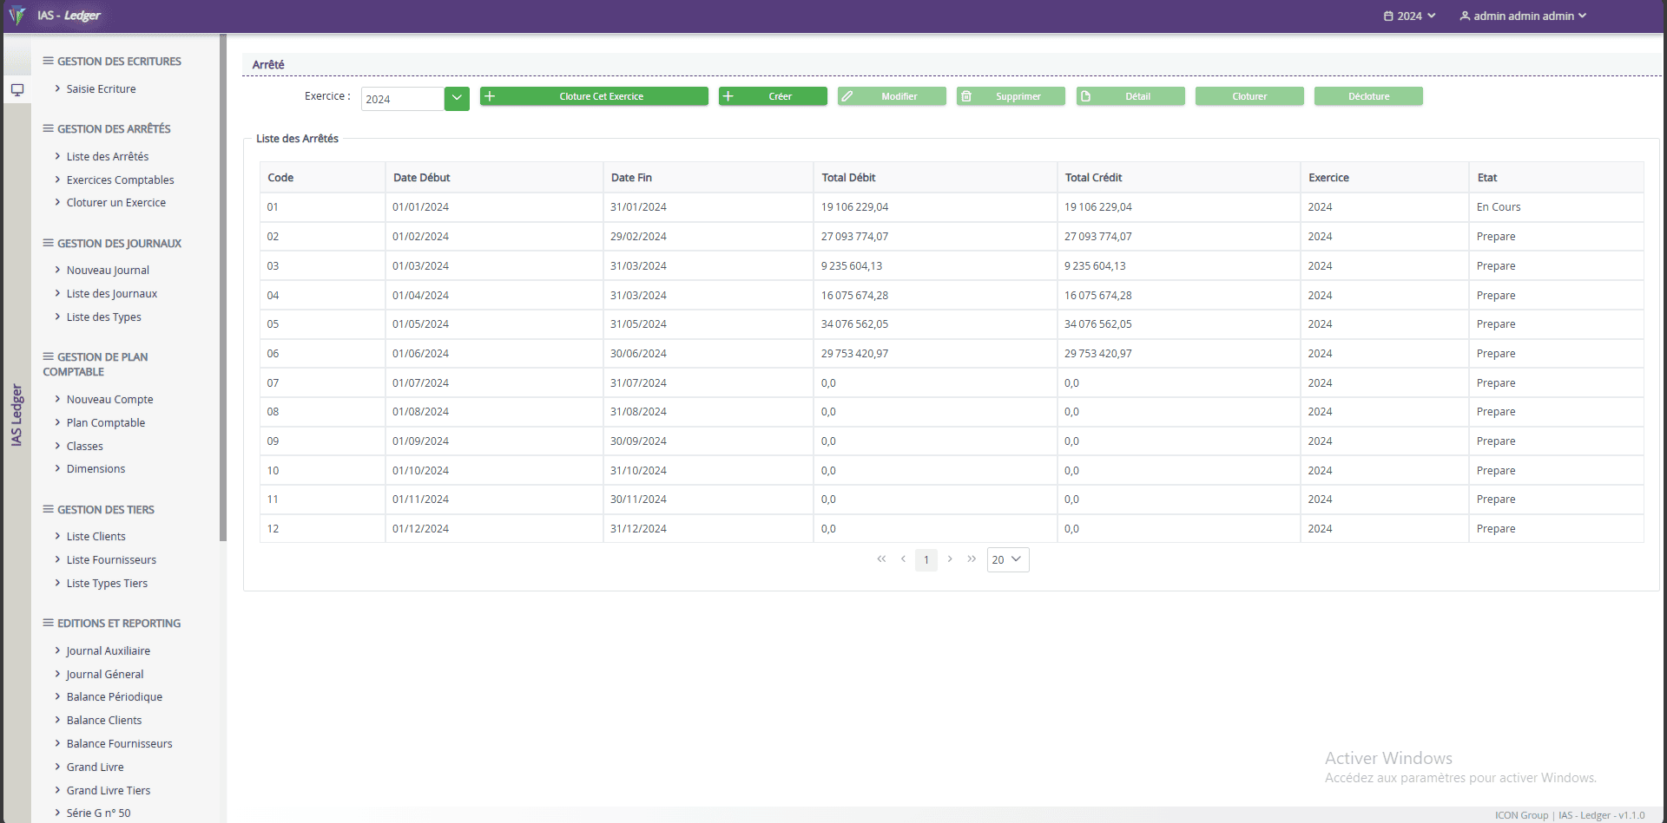Click the hamburger icon beside GESTION DES TIERS
Image resolution: width=1667 pixels, height=823 pixels.
(48, 510)
